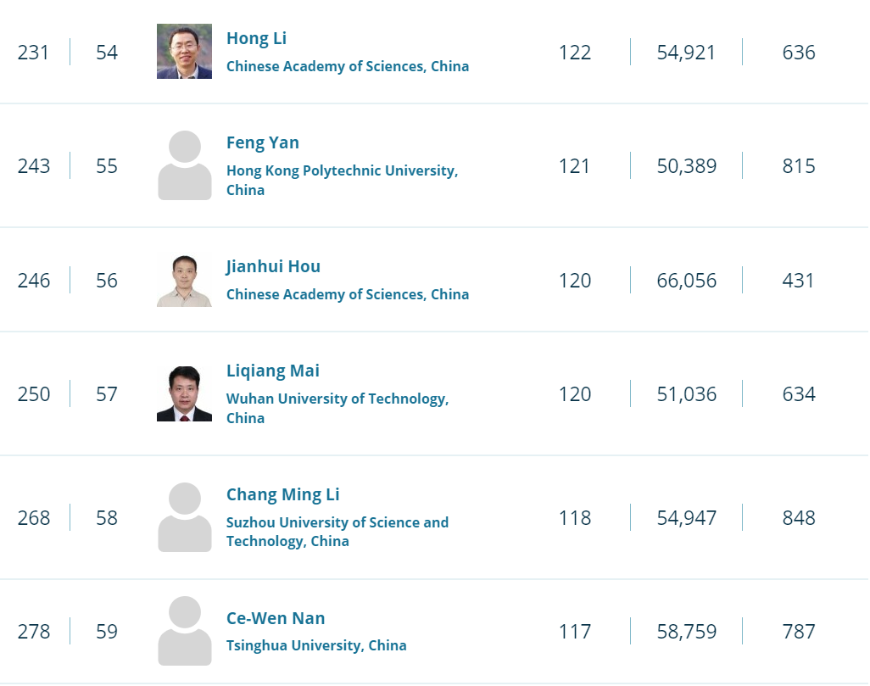This screenshot has height=686, width=870.
Task: Click Jianhui Hou's Chinese Academy of Sciences affiliation
Action: coord(348,294)
